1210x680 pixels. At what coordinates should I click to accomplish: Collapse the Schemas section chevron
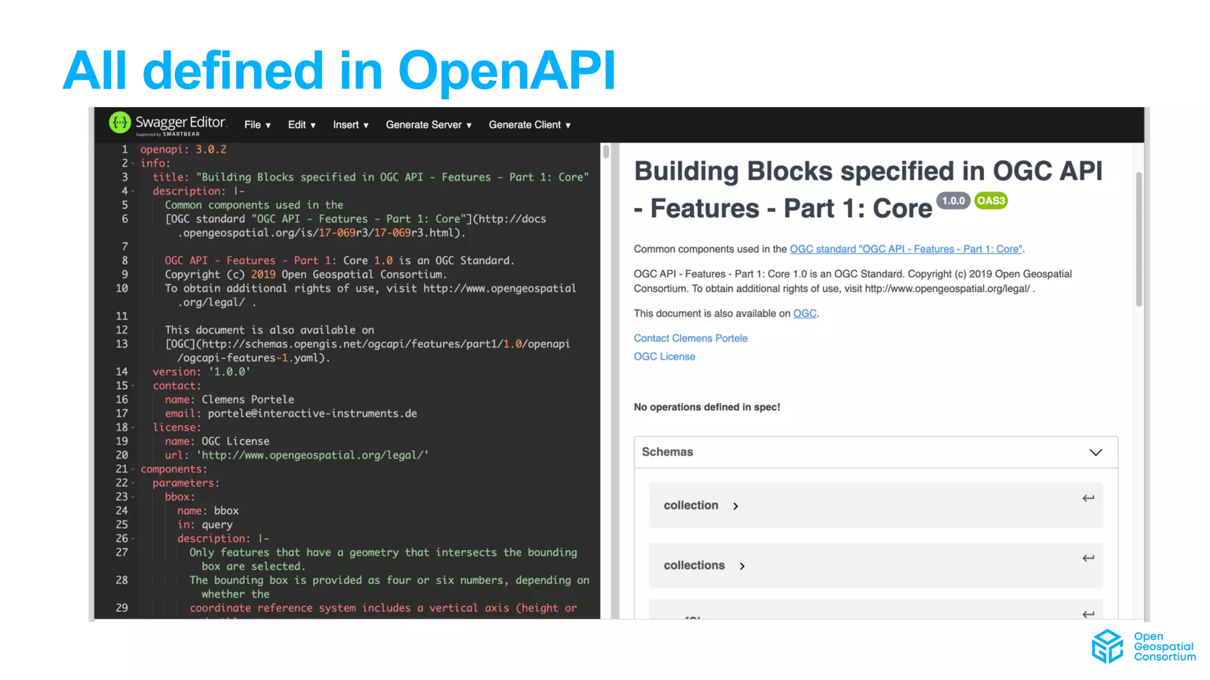tap(1095, 452)
